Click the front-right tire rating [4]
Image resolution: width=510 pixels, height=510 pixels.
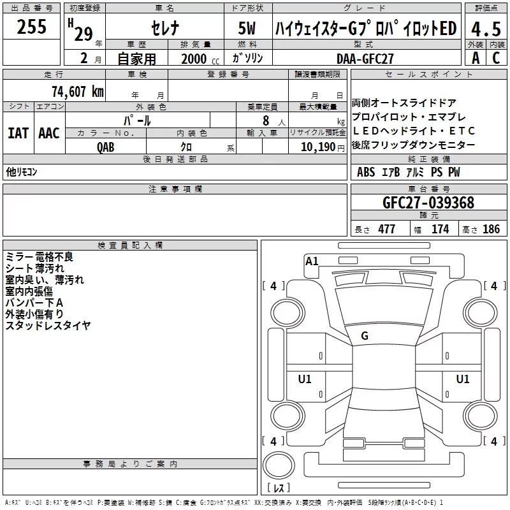[495, 286]
